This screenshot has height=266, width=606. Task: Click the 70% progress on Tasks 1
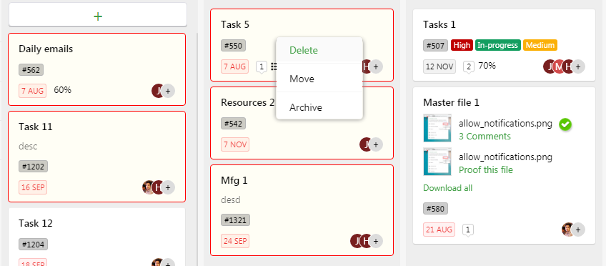pos(487,66)
